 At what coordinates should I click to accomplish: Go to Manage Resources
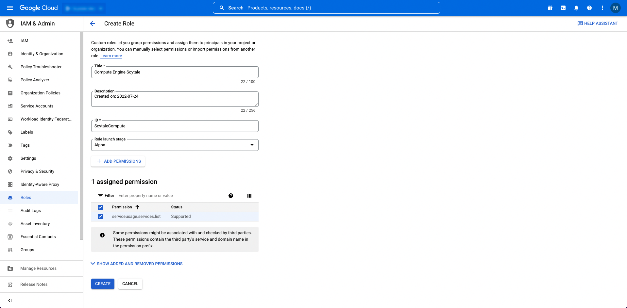click(x=39, y=268)
